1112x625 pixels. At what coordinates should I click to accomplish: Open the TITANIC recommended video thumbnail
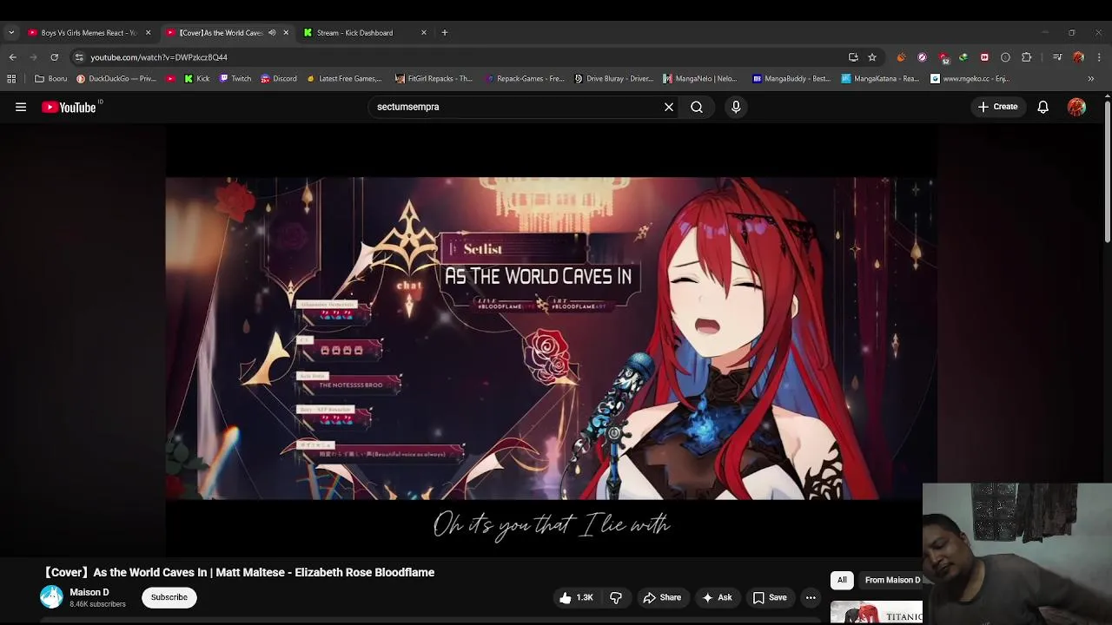[876, 613]
